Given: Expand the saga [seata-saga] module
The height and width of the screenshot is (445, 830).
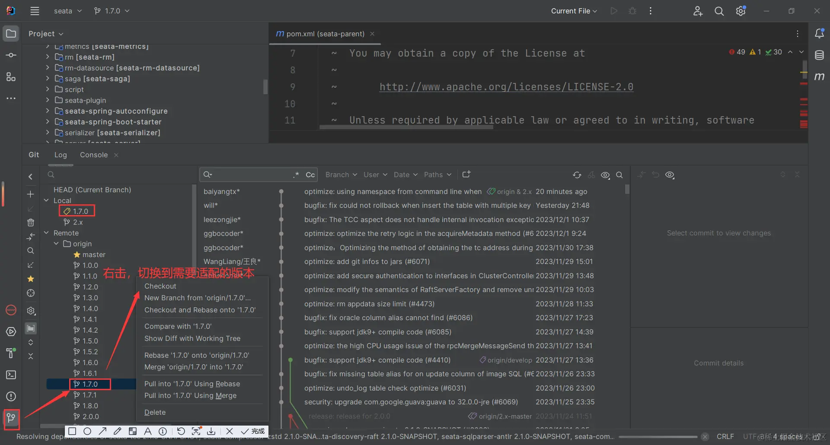Looking at the screenshot, I should tap(48, 79).
